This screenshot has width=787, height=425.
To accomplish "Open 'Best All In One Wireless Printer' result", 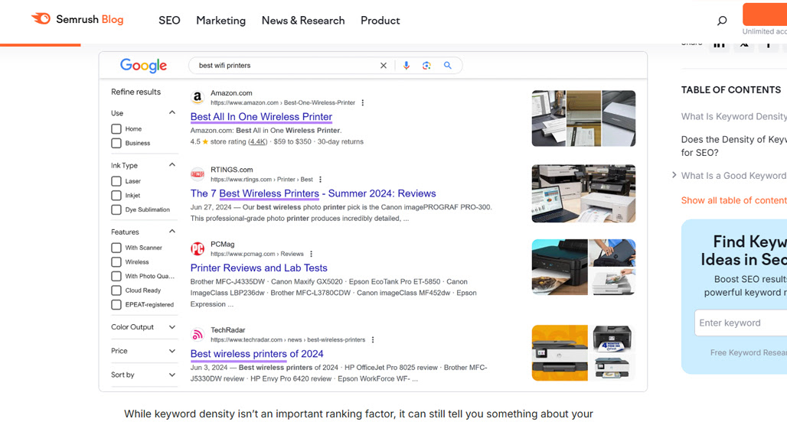I will coord(261,117).
